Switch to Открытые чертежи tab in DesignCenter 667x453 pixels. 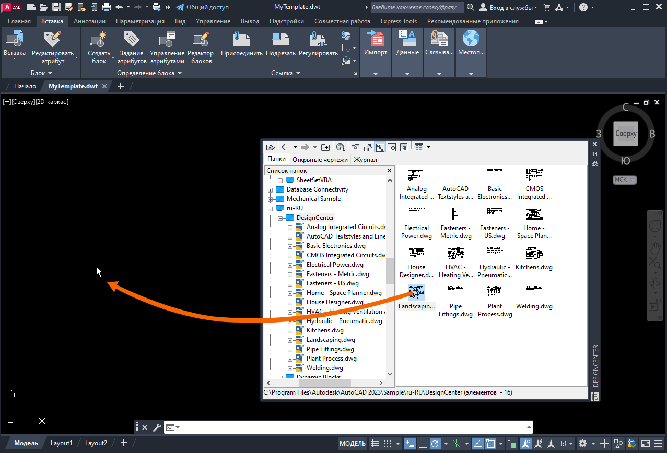pos(320,160)
